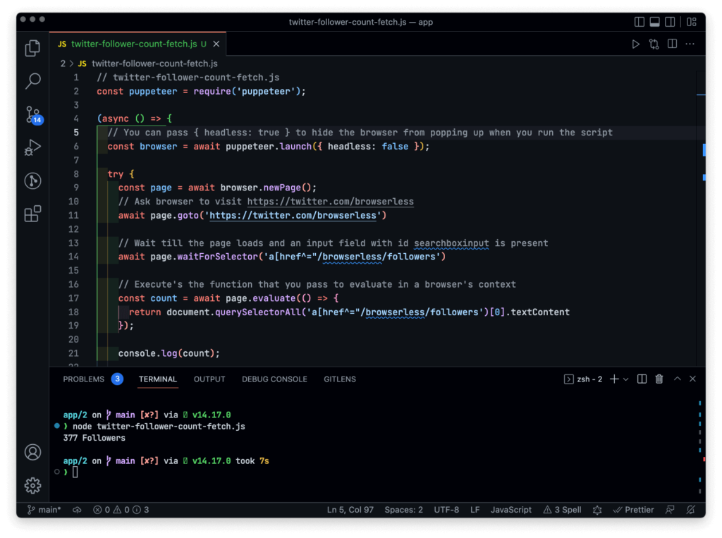Open the Run and Debug view
Viewport: 722px width, 538px height.
(x=32, y=147)
